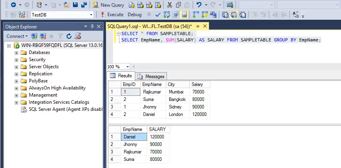Select the Daniel cell in second grid
The image size is (341, 168).
(134, 137)
